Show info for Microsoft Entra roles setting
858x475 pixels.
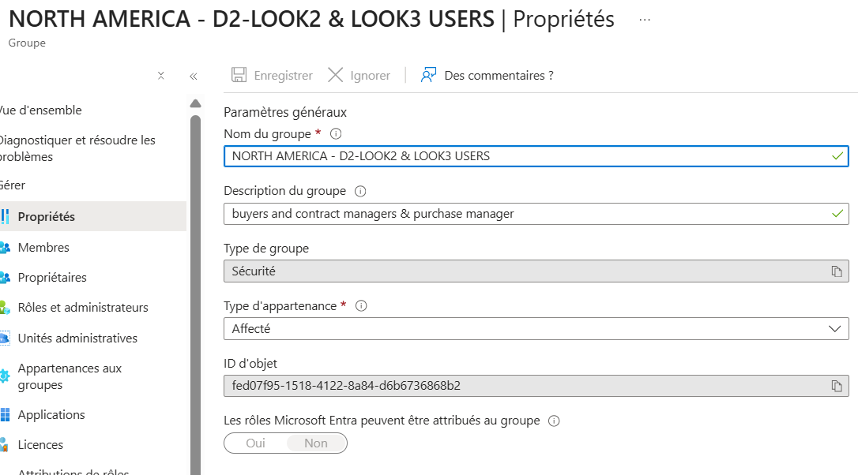pos(554,421)
